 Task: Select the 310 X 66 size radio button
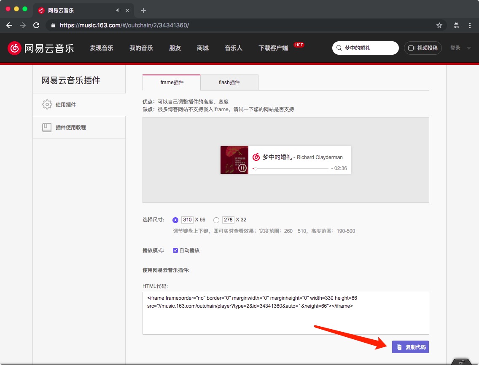pos(175,220)
